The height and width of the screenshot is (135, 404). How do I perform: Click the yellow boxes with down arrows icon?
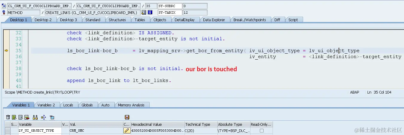(35, 117)
